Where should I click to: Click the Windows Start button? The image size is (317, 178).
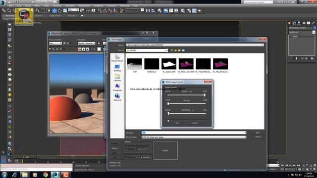[4, 175]
